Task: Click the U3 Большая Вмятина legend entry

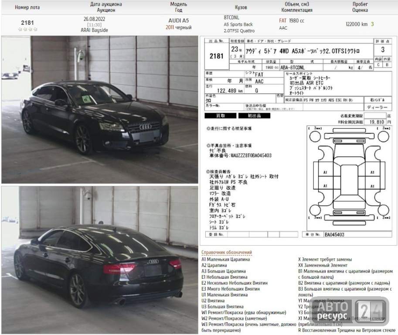Action: (222, 307)
